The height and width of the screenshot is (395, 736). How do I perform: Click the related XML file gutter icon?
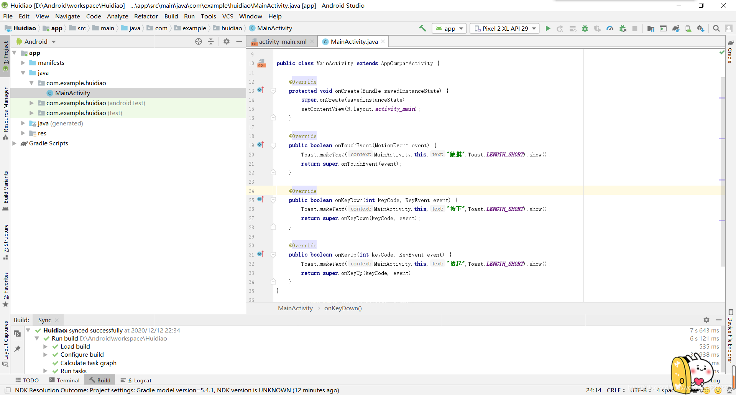tap(261, 63)
